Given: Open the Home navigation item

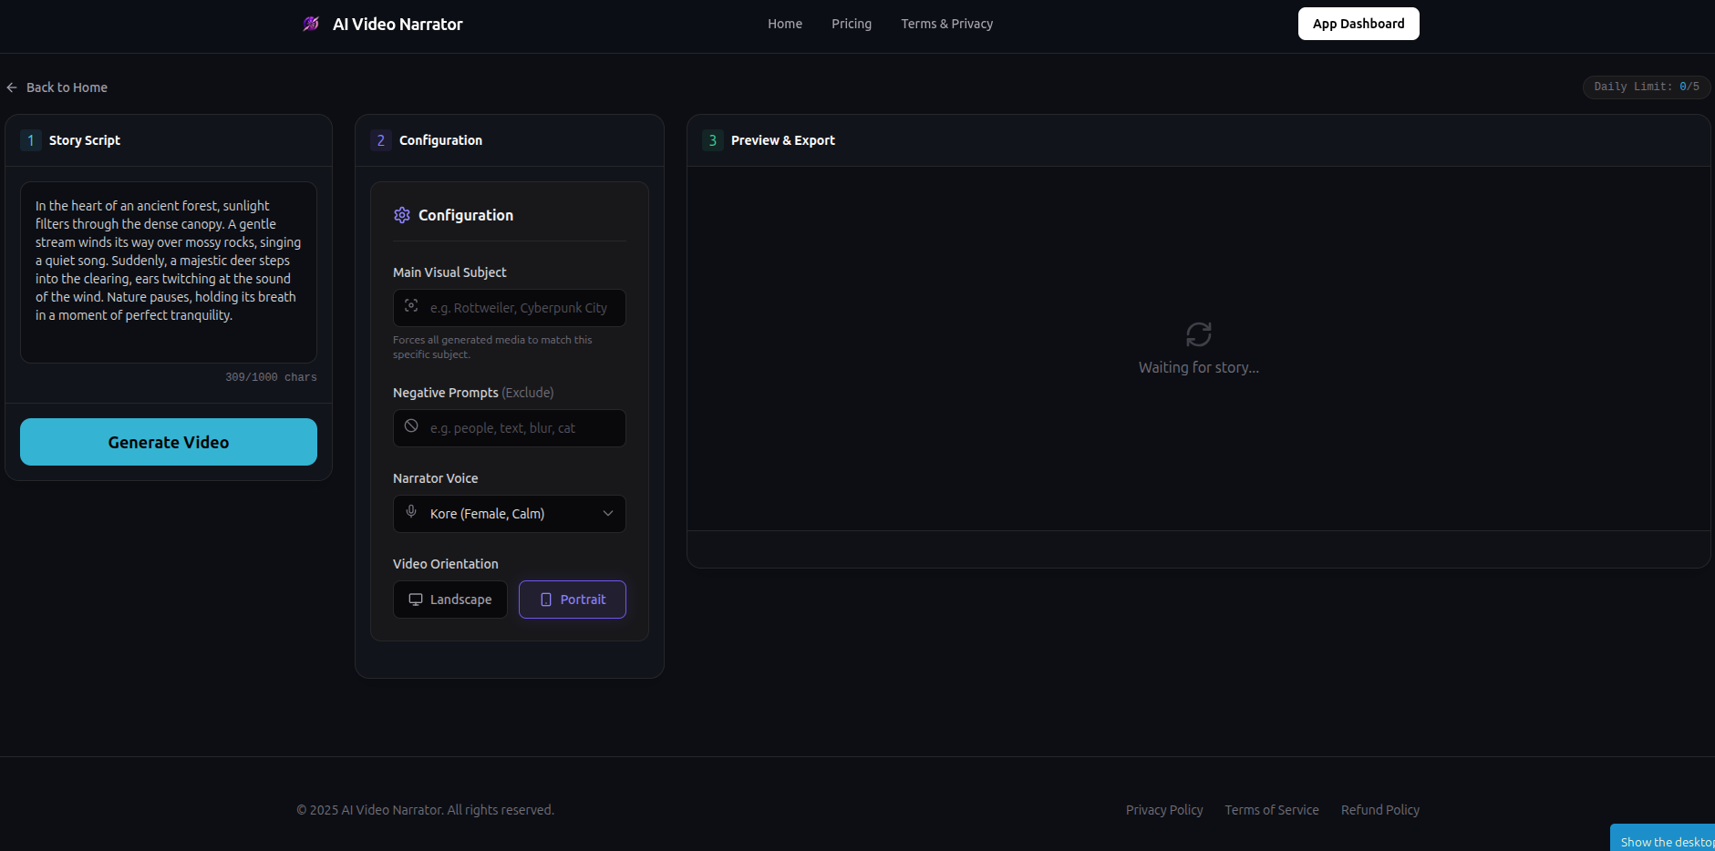Looking at the screenshot, I should pos(784,24).
